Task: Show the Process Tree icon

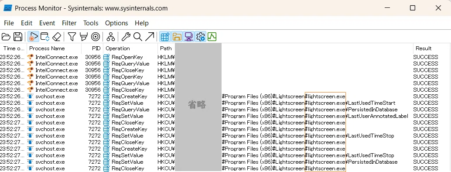Action: [110, 37]
